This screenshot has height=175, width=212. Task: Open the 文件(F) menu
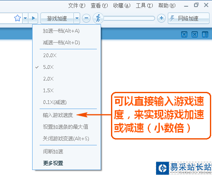(x=77, y=6)
